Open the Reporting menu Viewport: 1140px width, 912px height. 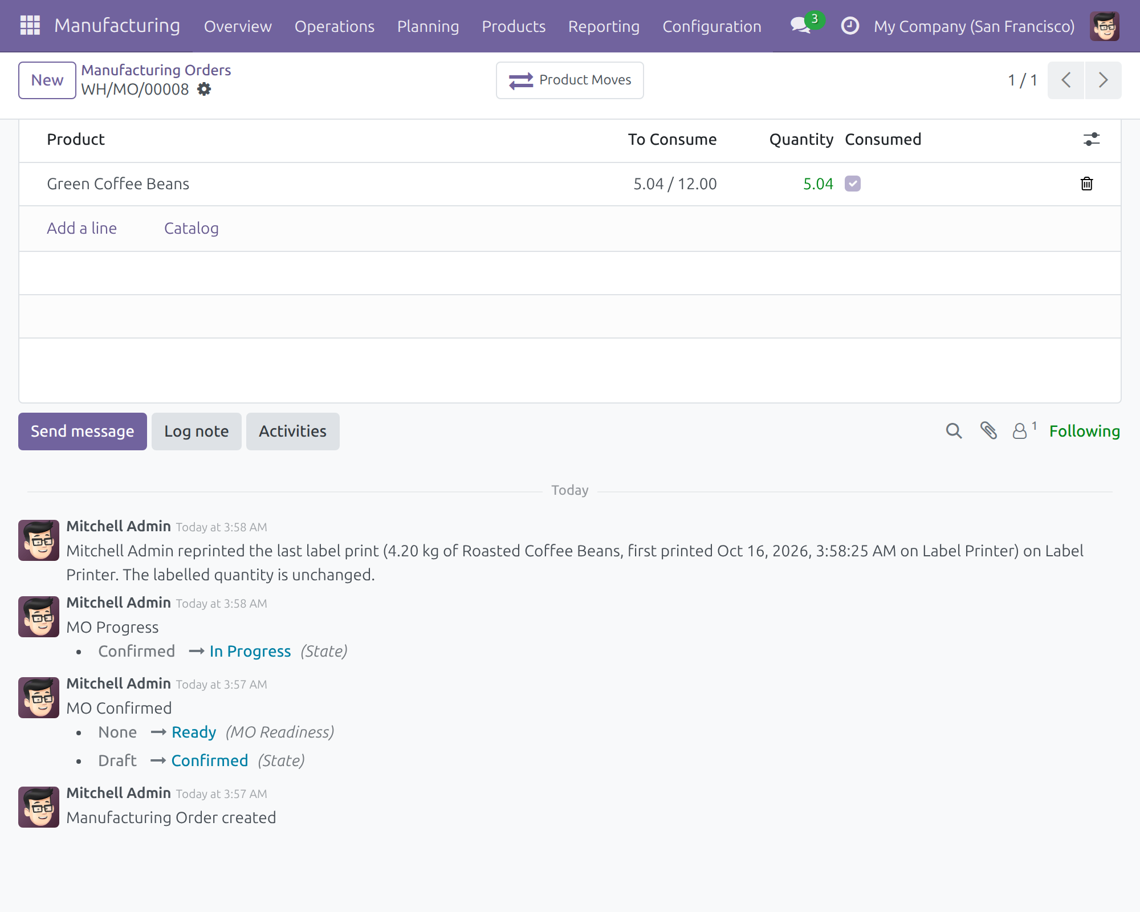[x=604, y=26]
